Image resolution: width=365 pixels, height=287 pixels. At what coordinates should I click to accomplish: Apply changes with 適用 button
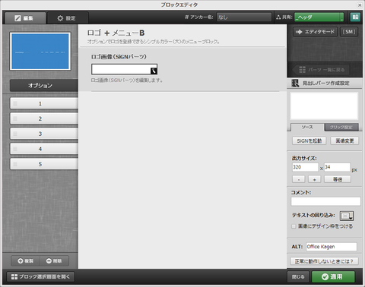[333, 276]
